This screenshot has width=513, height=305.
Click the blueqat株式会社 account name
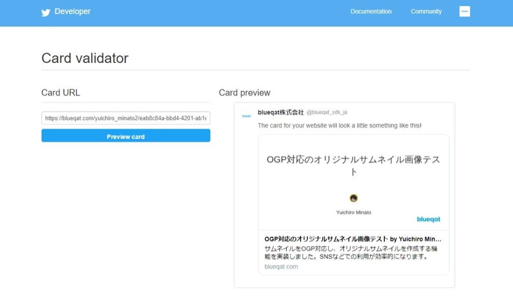(x=281, y=112)
